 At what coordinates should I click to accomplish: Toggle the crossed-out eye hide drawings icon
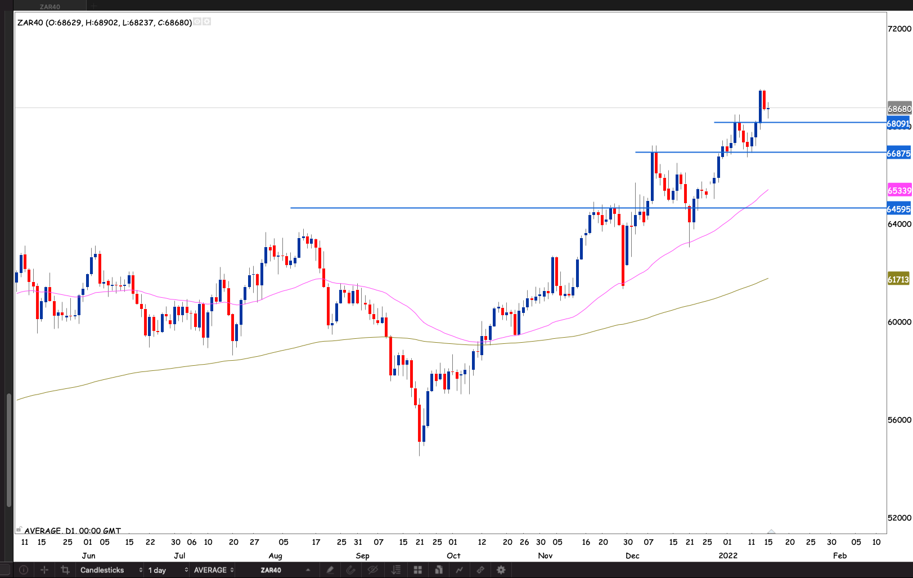tap(372, 570)
